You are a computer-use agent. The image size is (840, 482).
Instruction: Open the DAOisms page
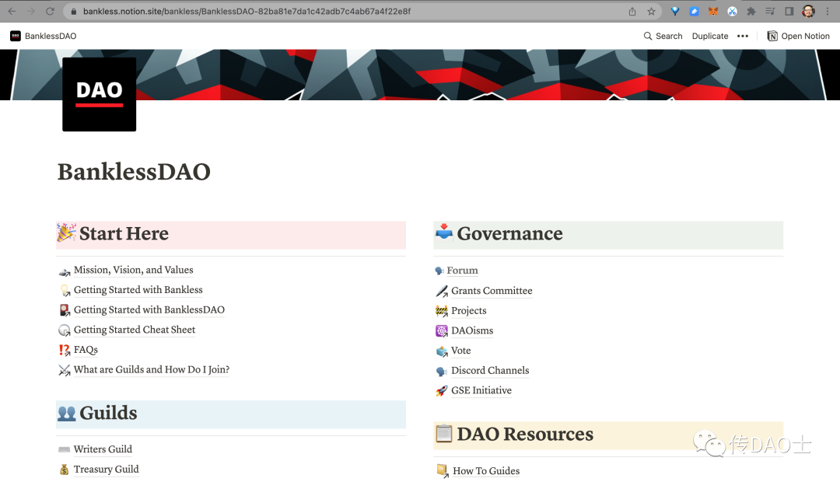[472, 330]
